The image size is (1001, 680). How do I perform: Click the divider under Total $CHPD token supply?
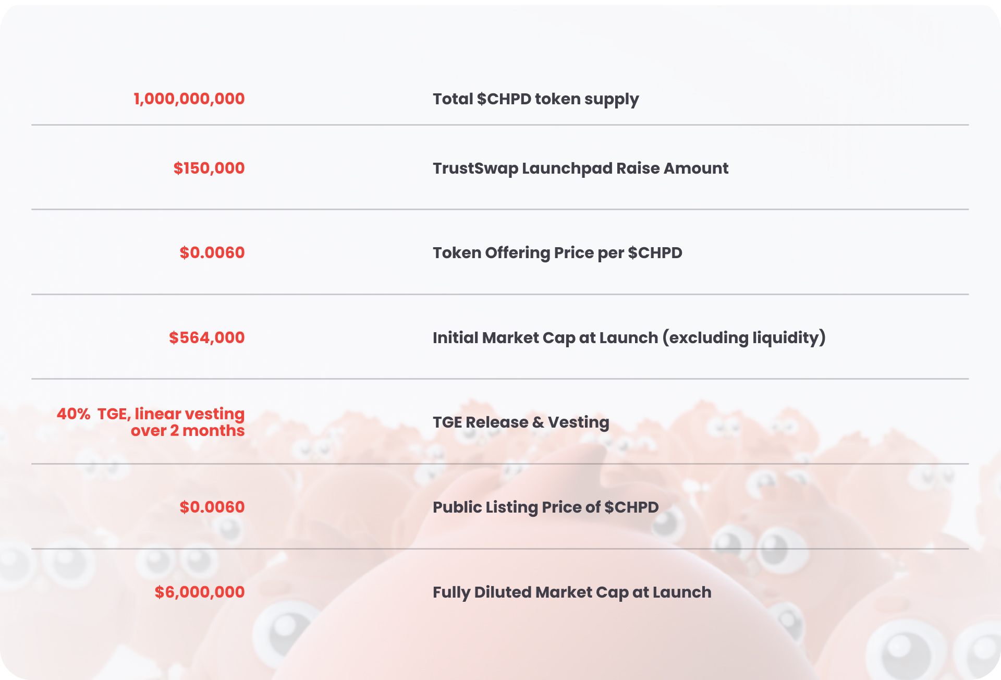[500, 125]
